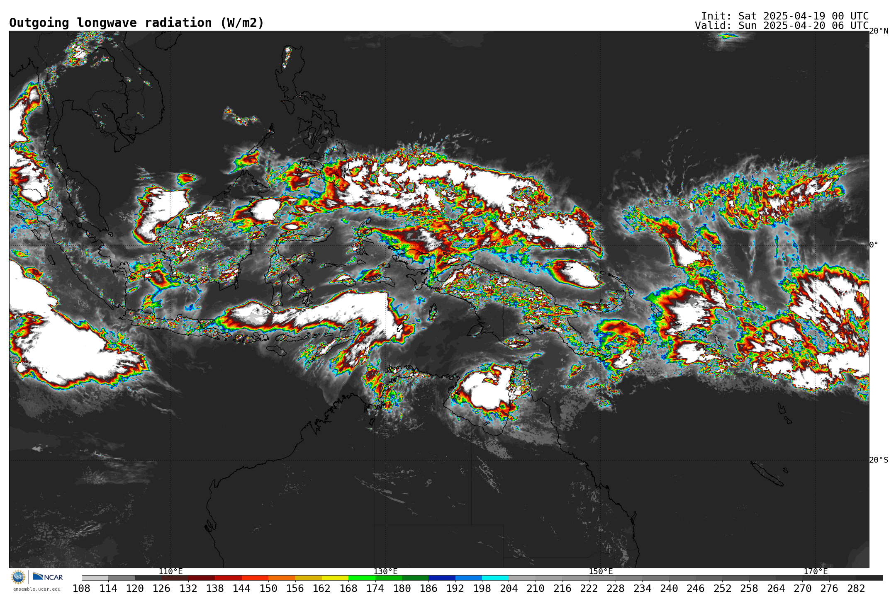The height and width of the screenshot is (594, 896).
Task: Click the colorbar value label 258
Action: 749,589
